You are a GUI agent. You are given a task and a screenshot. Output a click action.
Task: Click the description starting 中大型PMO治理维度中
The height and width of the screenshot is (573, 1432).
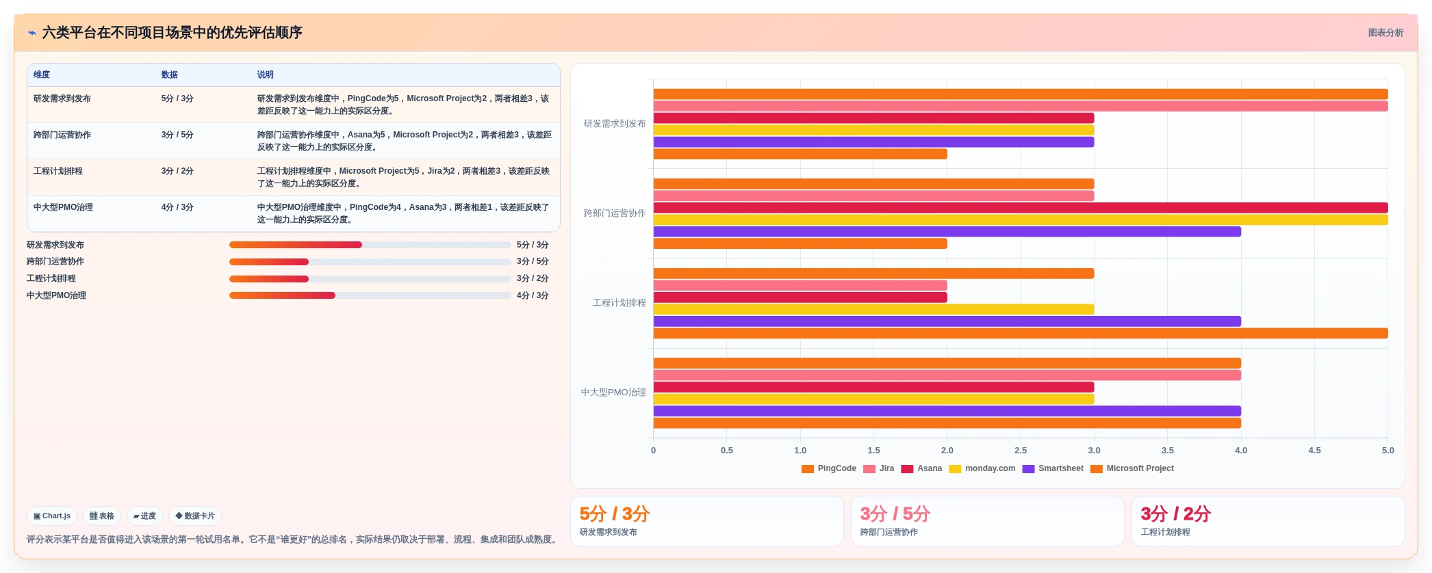pyautogui.click(x=404, y=213)
